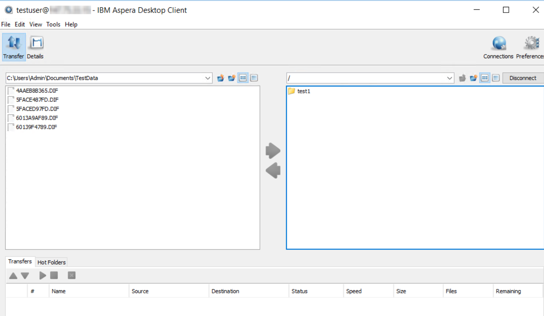
Task: Maximize the Aspera window
Action: pyautogui.click(x=506, y=10)
